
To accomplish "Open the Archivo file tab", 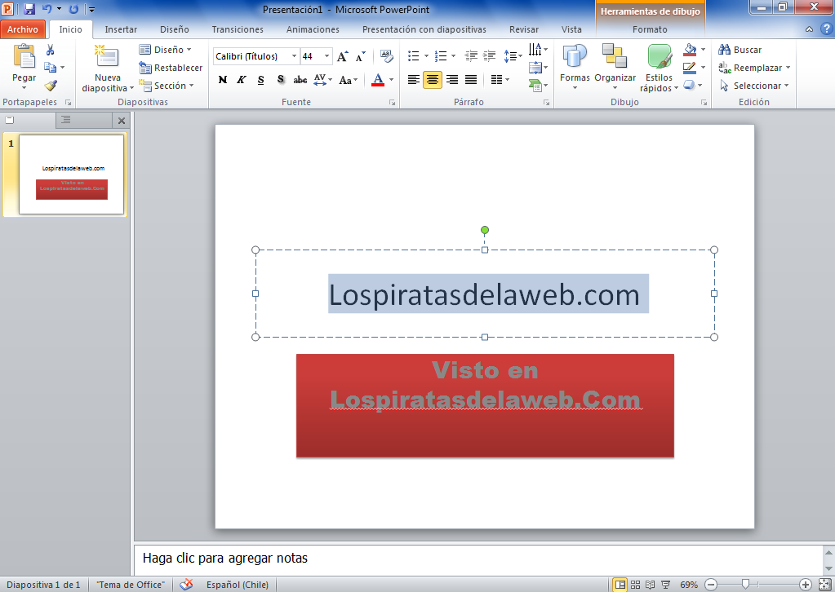I will pyautogui.click(x=22, y=29).
